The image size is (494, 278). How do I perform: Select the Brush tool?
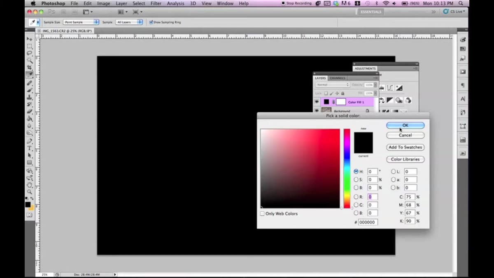30,90
